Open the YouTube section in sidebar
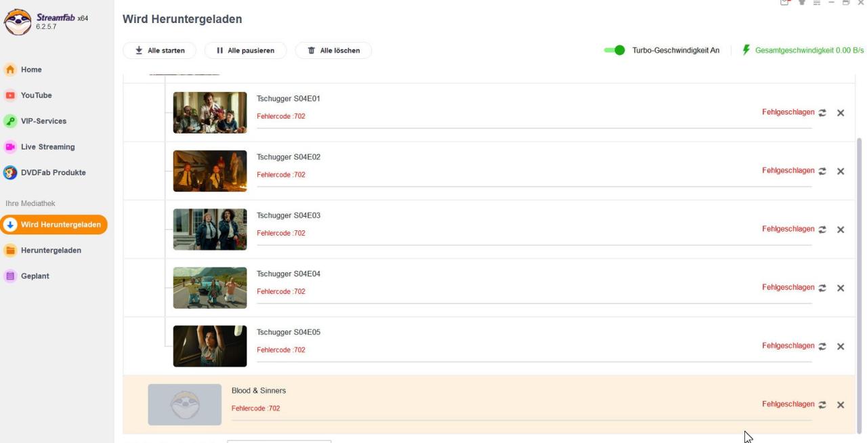This screenshot has height=443, width=867. pos(36,96)
